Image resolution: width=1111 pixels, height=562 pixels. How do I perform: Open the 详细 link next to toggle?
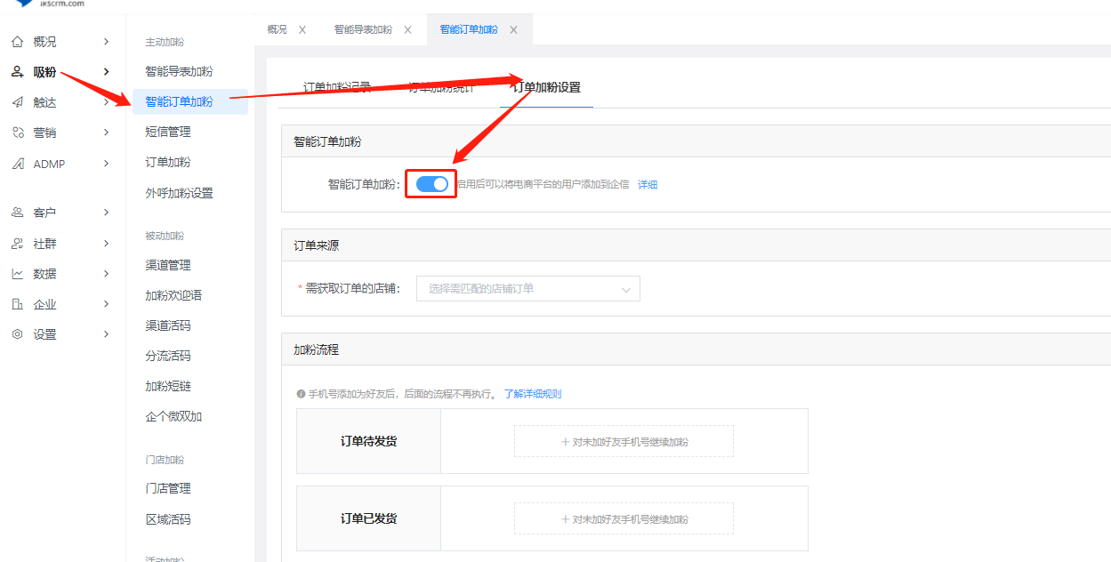click(x=648, y=185)
